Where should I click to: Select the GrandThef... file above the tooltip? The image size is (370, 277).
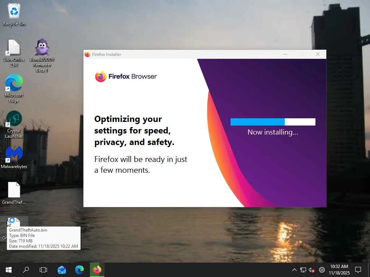coord(14,193)
